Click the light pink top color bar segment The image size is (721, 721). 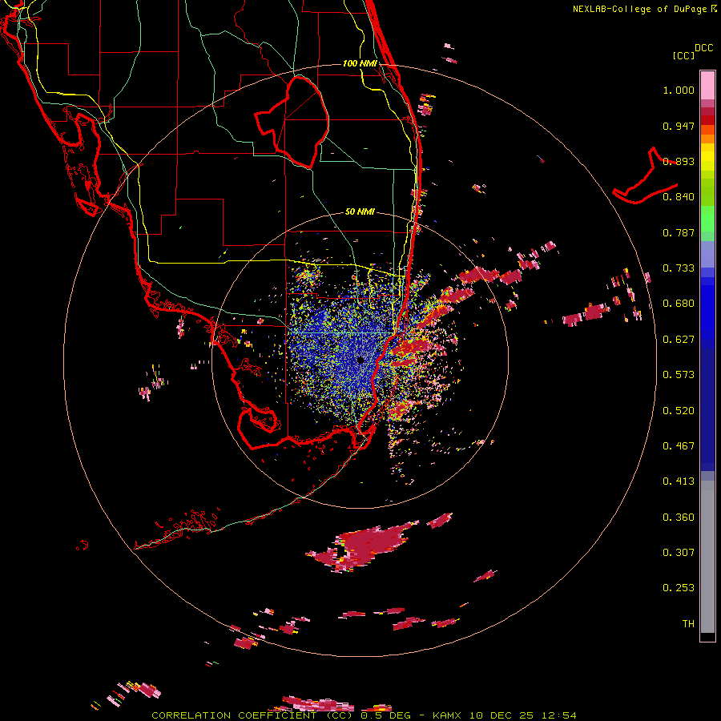click(707, 86)
